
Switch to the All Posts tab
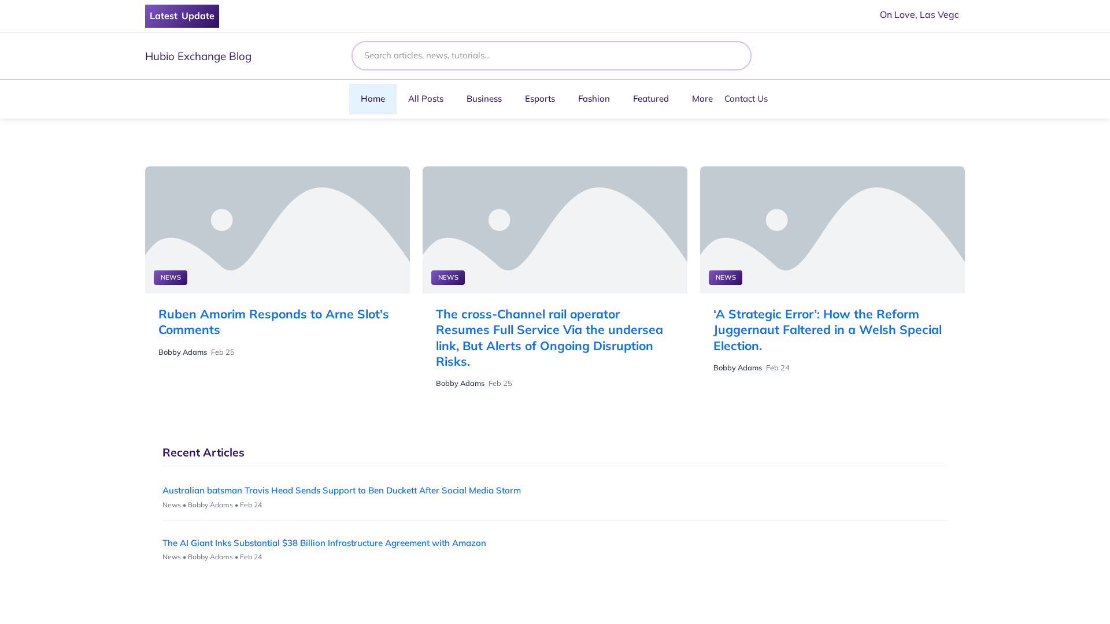click(x=425, y=98)
